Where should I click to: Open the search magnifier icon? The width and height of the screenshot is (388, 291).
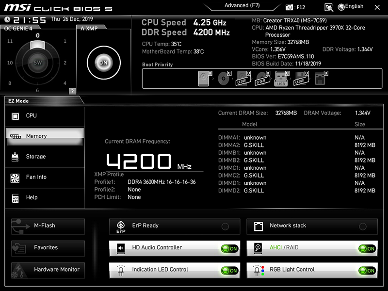click(329, 7)
